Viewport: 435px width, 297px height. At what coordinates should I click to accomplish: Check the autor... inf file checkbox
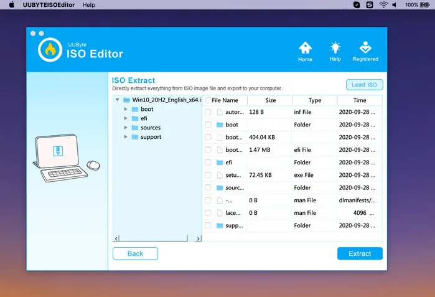[208, 112]
